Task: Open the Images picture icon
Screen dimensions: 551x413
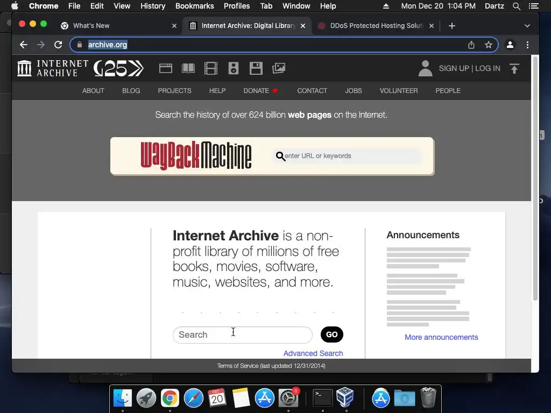Action: [279, 68]
